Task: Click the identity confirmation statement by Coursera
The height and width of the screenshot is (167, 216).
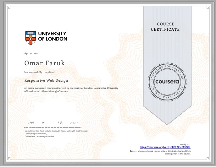Action: coord(160,153)
